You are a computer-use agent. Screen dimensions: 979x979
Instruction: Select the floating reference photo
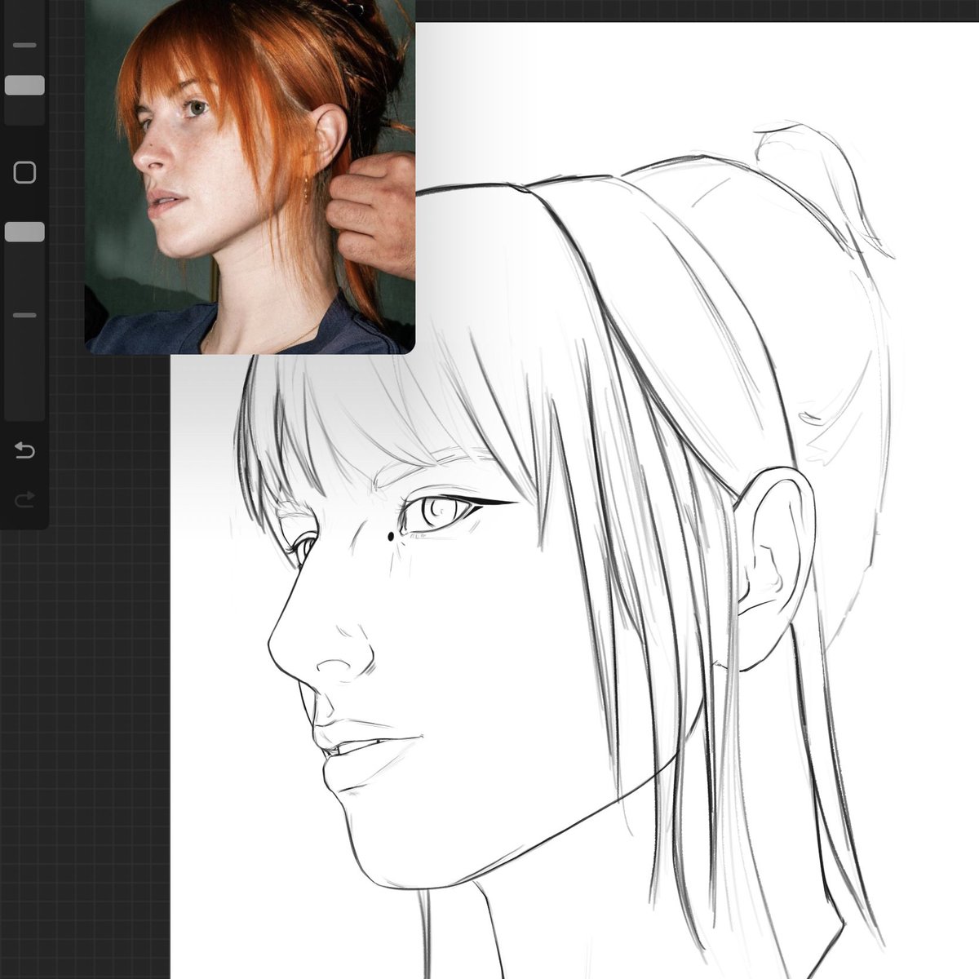[x=250, y=176]
